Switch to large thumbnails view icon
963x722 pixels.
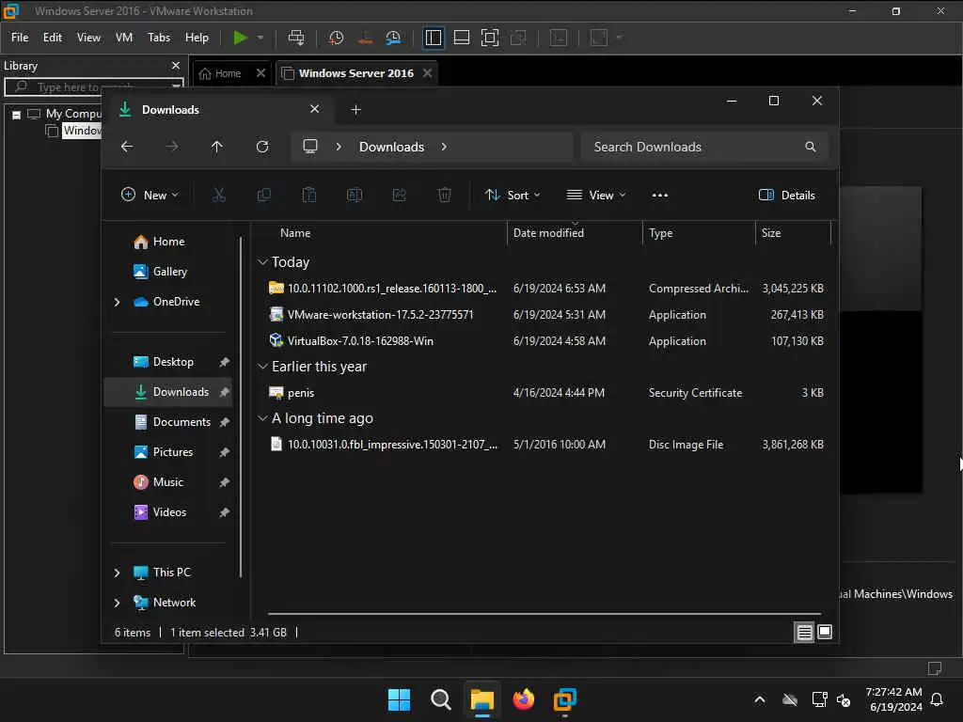[x=825, y=633]
